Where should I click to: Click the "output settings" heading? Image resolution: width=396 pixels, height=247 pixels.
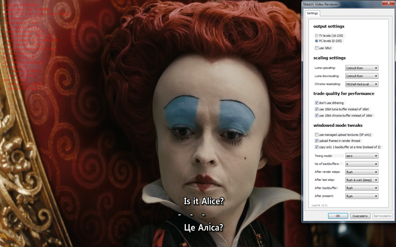[329, 26]
